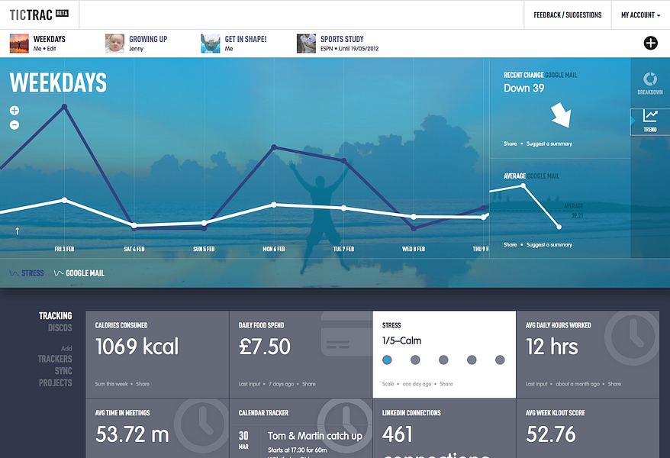This screenshot has height=458, width=670.
Task: Open Feedback / Suggestions
Action: pos(568,15)
